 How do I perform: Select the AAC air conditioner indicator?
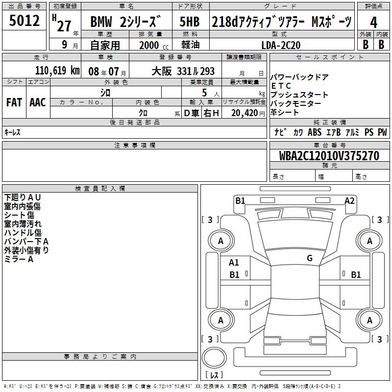pos(37,102)
